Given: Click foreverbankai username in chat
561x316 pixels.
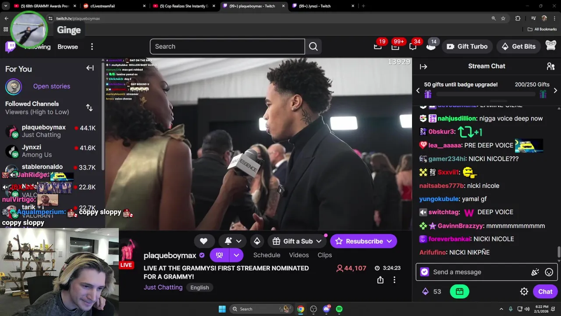Looking at the screenshot, I should pos(449,239).
